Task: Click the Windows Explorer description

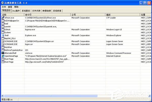Action: point(114,35)
